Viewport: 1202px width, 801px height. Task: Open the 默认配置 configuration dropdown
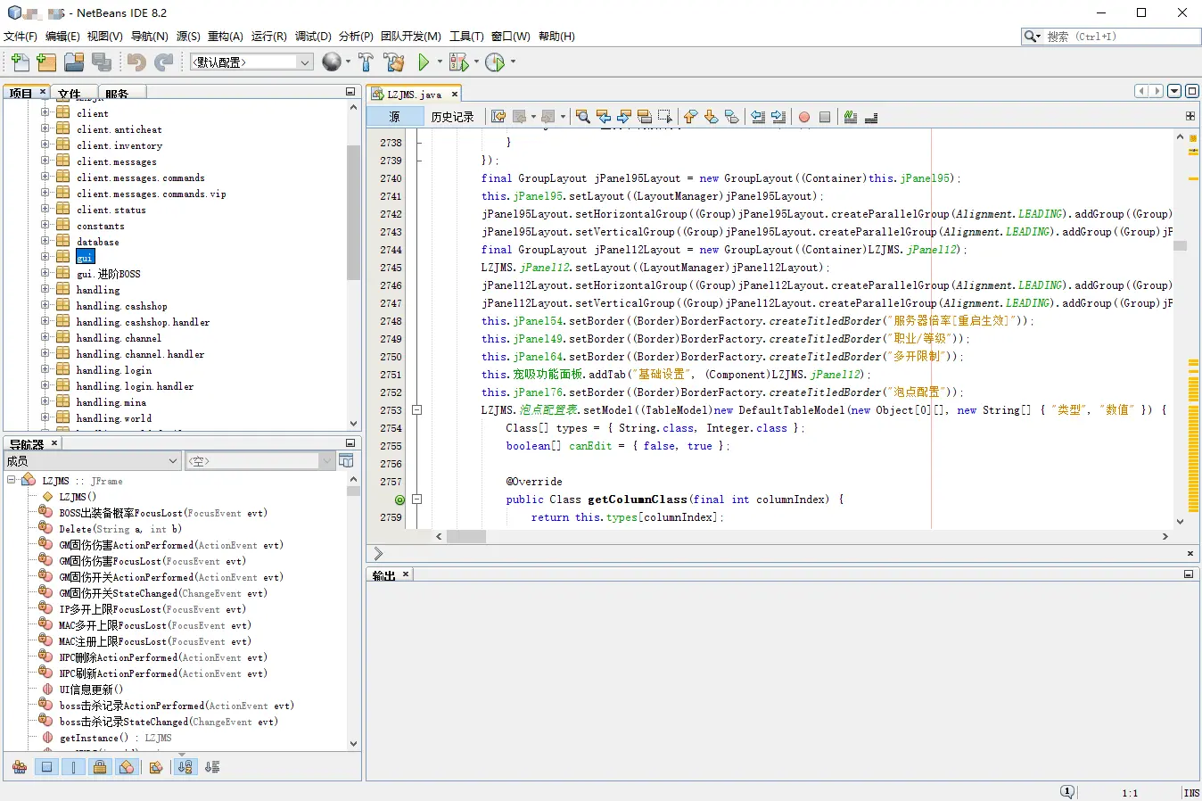coord(251,62)
